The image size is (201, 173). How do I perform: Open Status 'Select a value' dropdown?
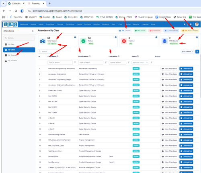(x=140, y=63)
